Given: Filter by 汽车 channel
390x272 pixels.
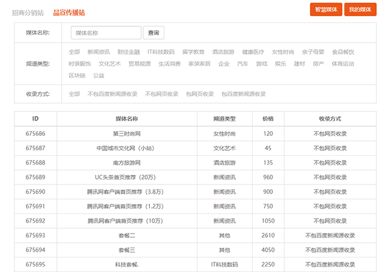Looking at the screenshot, I should pos(243,64).
